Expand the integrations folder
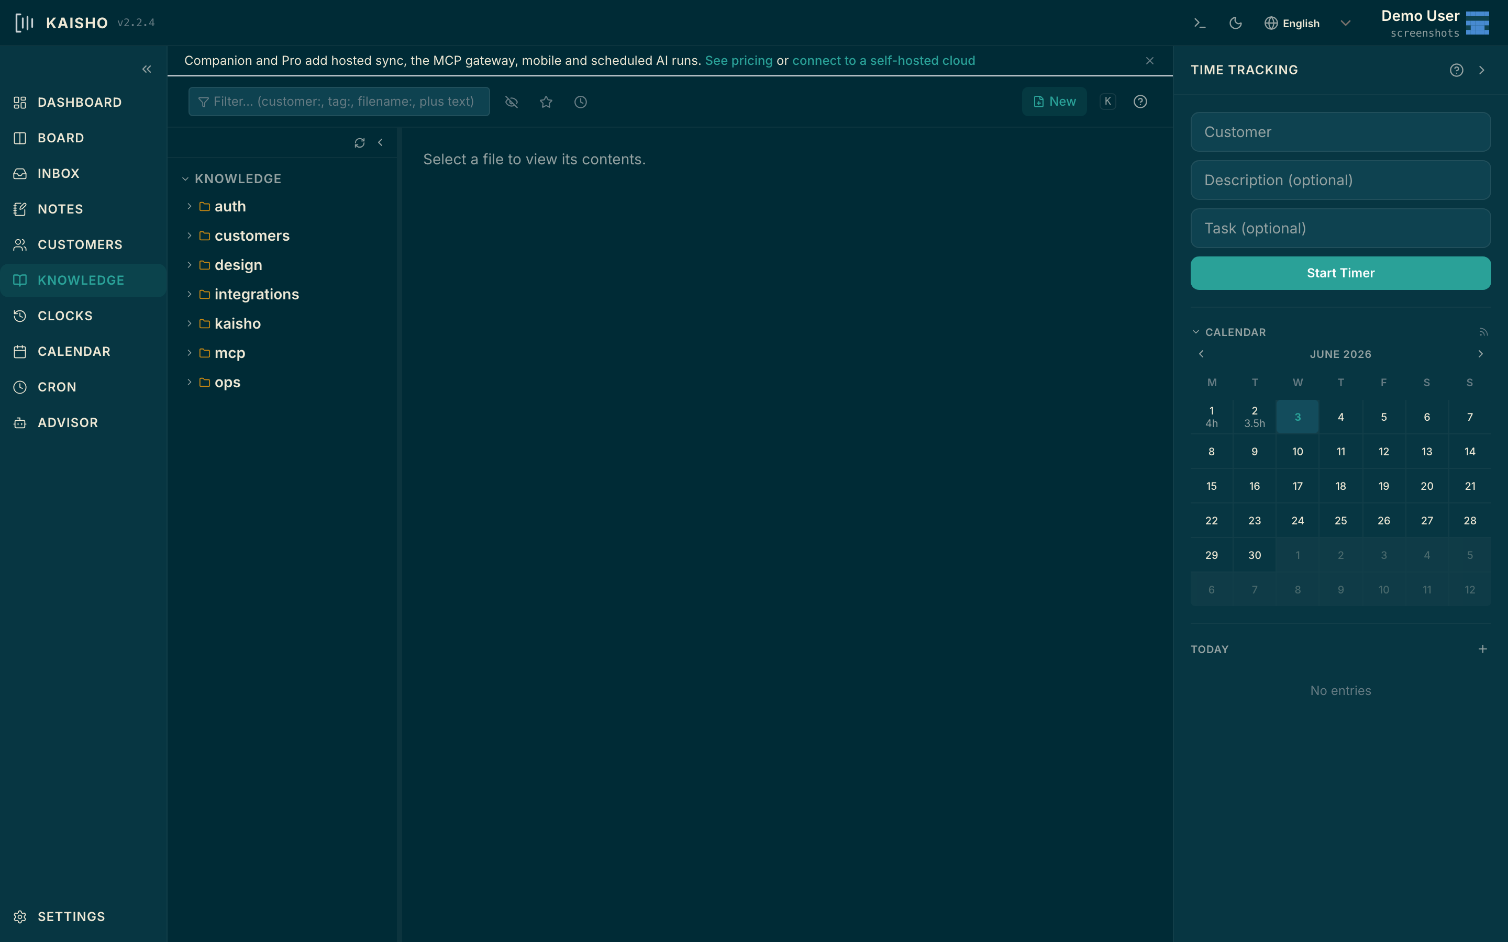Image resolution: width=1508 pixels, height=942 pixels. 190,294
